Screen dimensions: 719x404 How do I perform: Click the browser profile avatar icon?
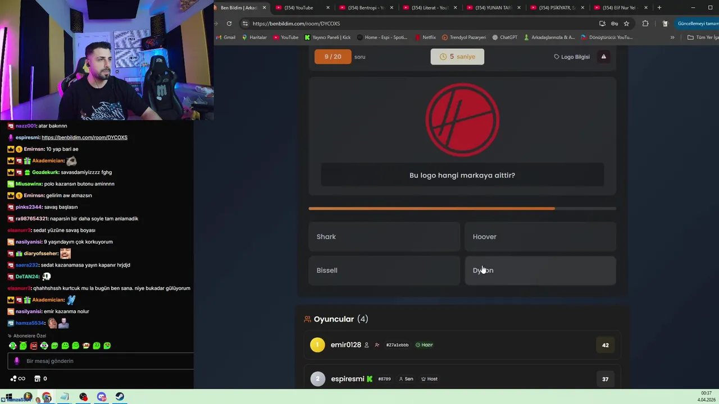click(x=665, y=24)
